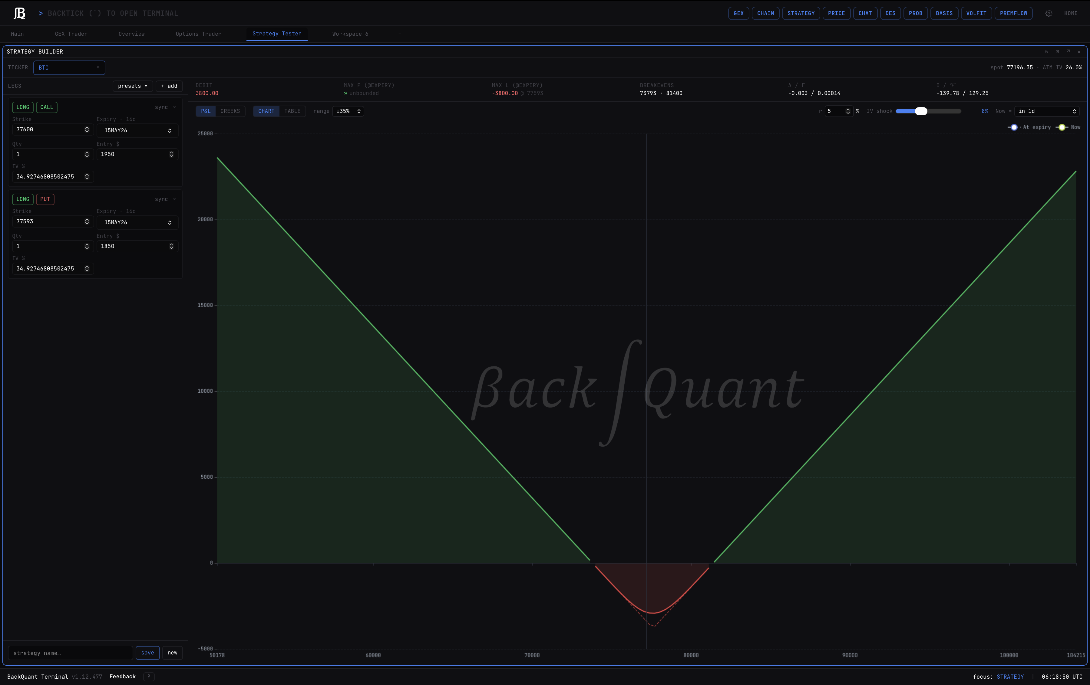The image size is (1090, 685).
Task: Add a new workspace tab with plus
Action: click(x=400, y=34)
